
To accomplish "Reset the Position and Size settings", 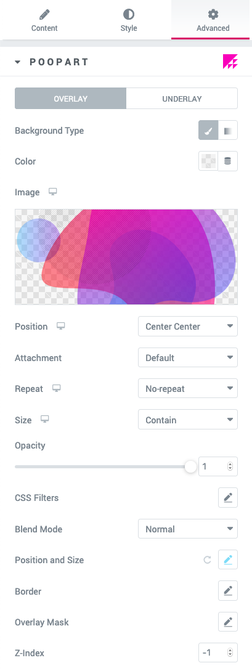I will 208,559.
